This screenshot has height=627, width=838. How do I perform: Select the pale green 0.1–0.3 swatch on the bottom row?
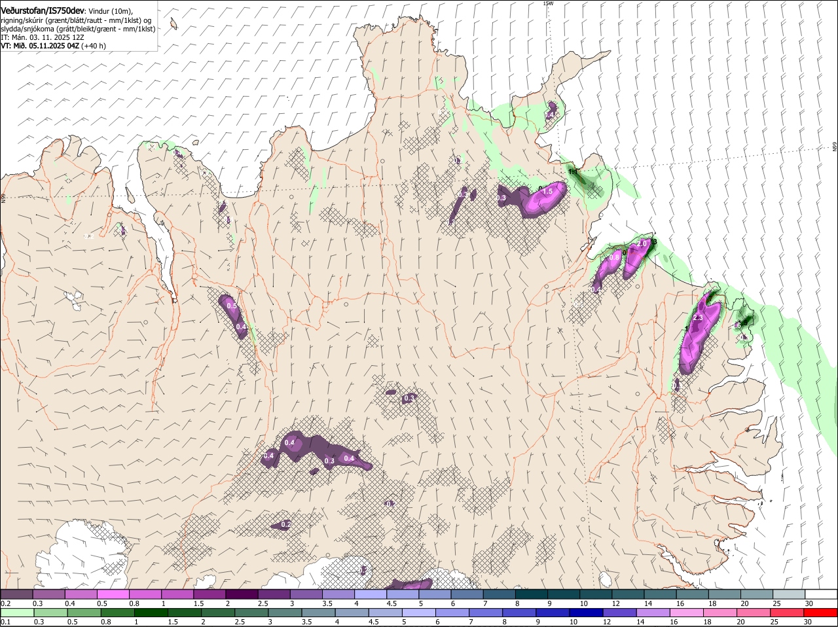18,613
